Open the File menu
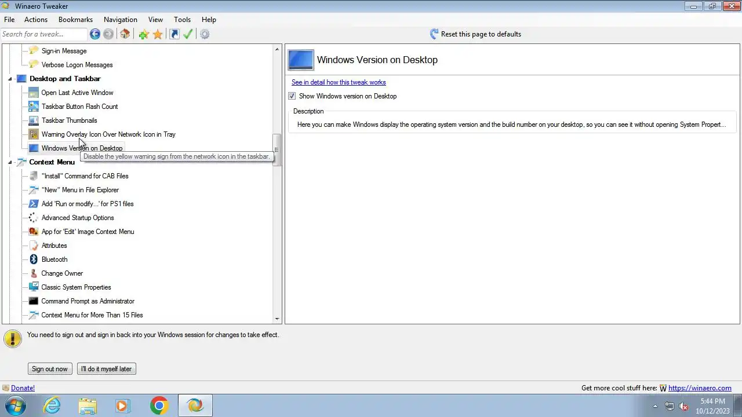This screenshot has width=742, height=417. [x=9, y=20]
